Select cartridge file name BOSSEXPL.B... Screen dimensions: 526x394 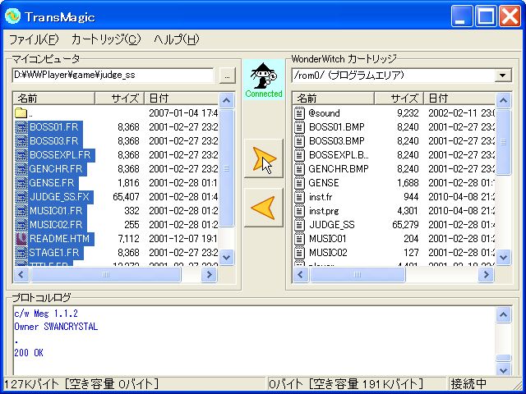click(x=339, y=155)
